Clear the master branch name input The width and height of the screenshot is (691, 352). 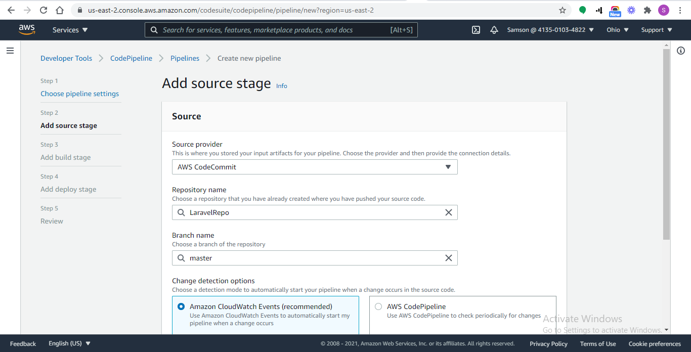(448, 258)
